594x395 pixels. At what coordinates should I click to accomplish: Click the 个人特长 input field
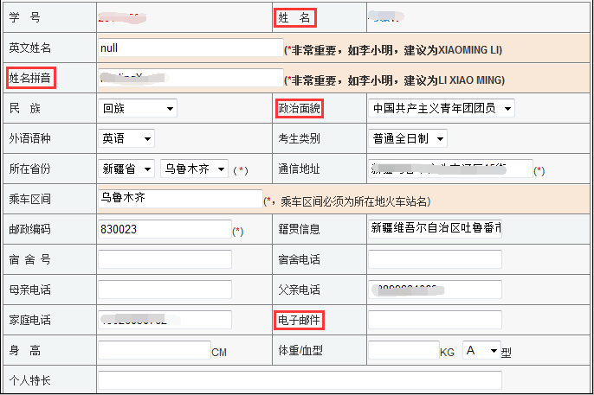(300, 380)
